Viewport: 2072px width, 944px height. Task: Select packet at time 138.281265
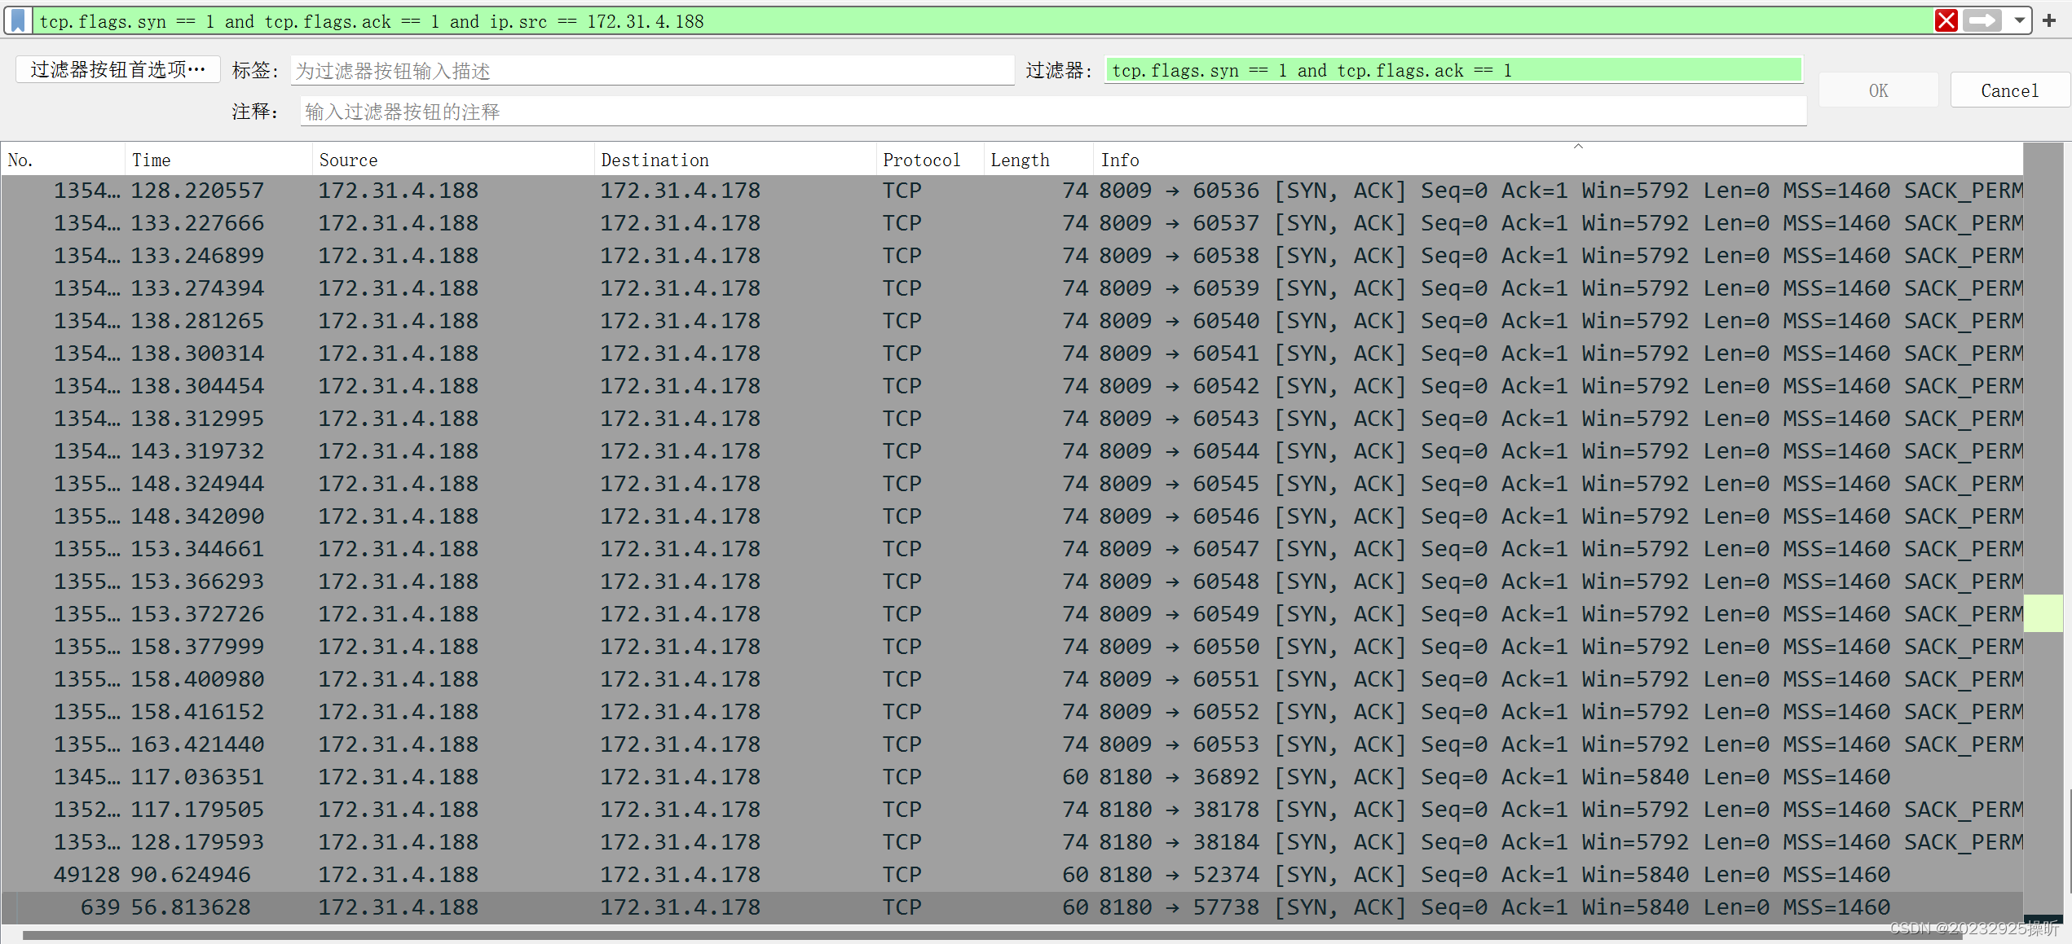coord(1012,321)
